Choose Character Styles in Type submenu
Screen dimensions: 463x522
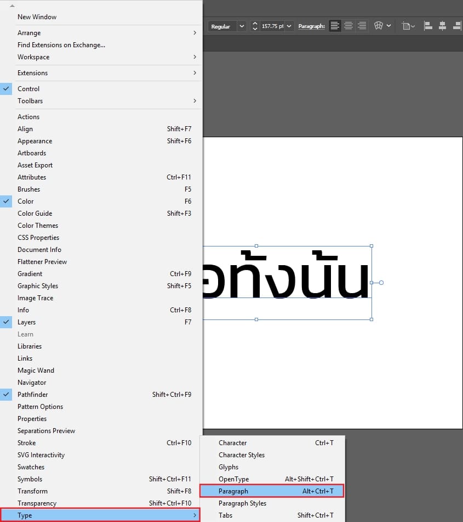click(272, 455)
